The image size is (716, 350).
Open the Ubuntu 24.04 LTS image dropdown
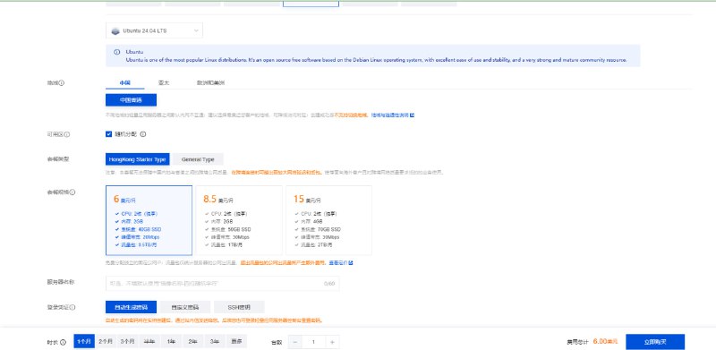(x=154, y=30)
